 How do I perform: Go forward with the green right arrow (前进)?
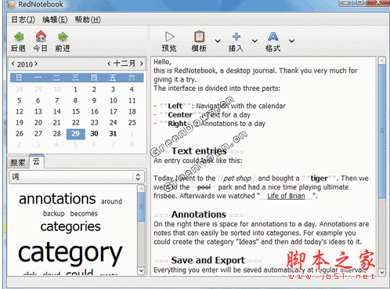click(x=63, y=37)
